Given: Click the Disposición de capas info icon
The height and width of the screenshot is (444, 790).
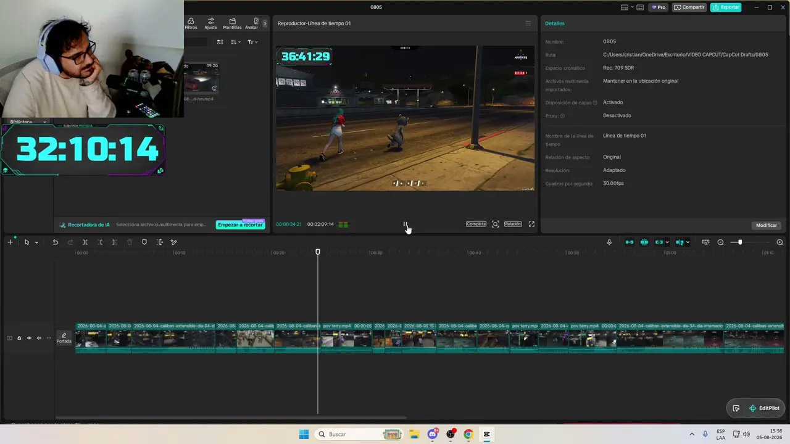Looking at the screenshot, I should click(x=595, y=103).
